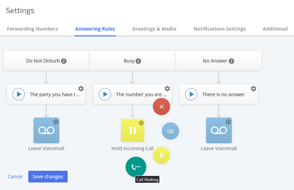Screen dimensions: 294x190
Task: Click the Hold Incoming Call yellow tile
Action: point(133,130)
